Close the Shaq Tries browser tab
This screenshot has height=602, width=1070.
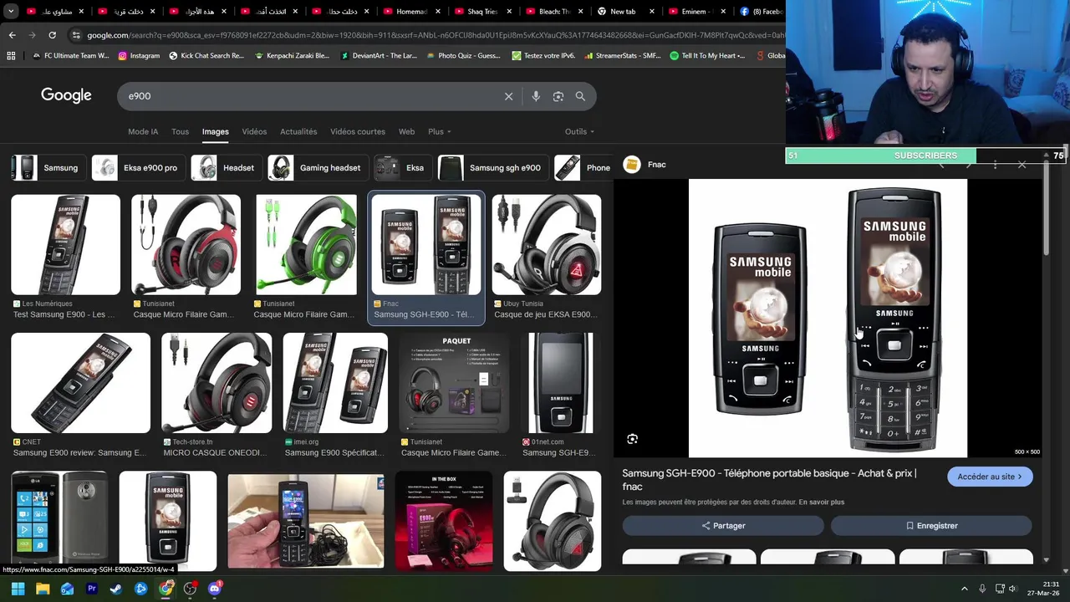point(509,12)
